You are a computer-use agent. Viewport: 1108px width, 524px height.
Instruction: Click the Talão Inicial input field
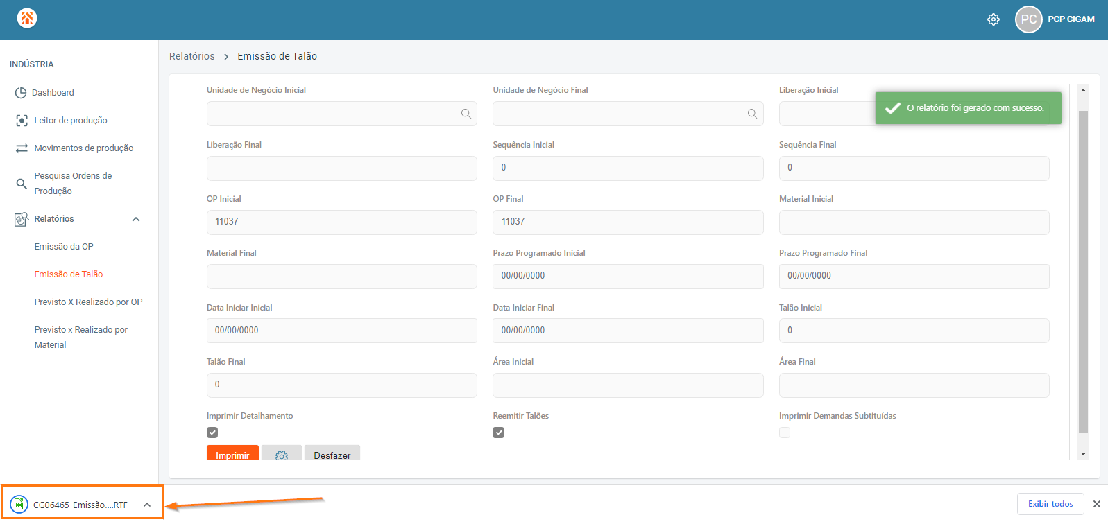[x=914, y=331]
